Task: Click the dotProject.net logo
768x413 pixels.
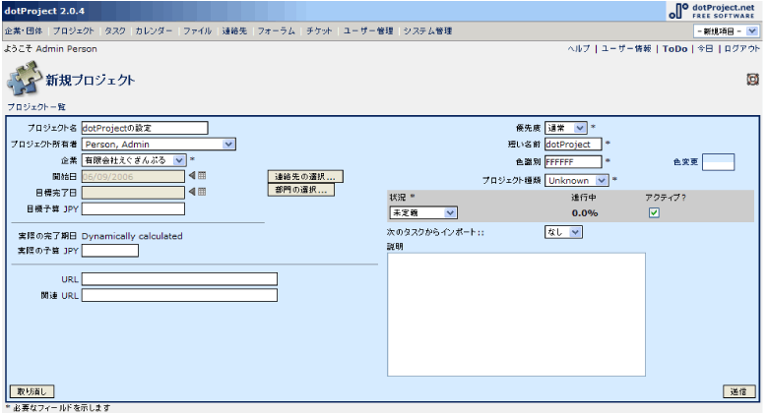Action: pos(712,11)
